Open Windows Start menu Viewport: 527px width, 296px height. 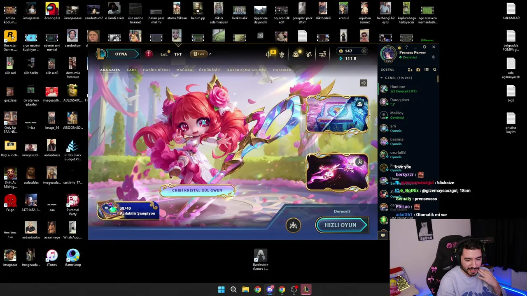tap(221, 289)
